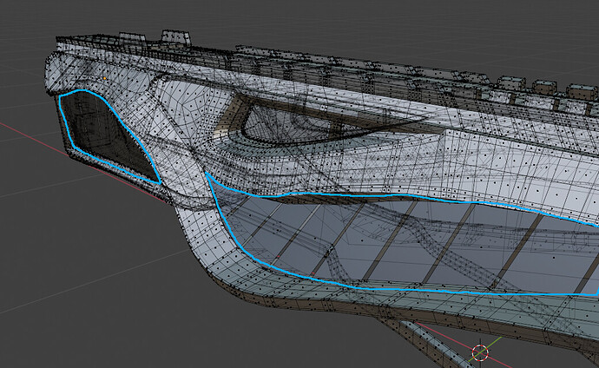This screenshot has width=599, height=368.
Task: Select the diagonal strut beneath the hull
Action: (427, 345)
